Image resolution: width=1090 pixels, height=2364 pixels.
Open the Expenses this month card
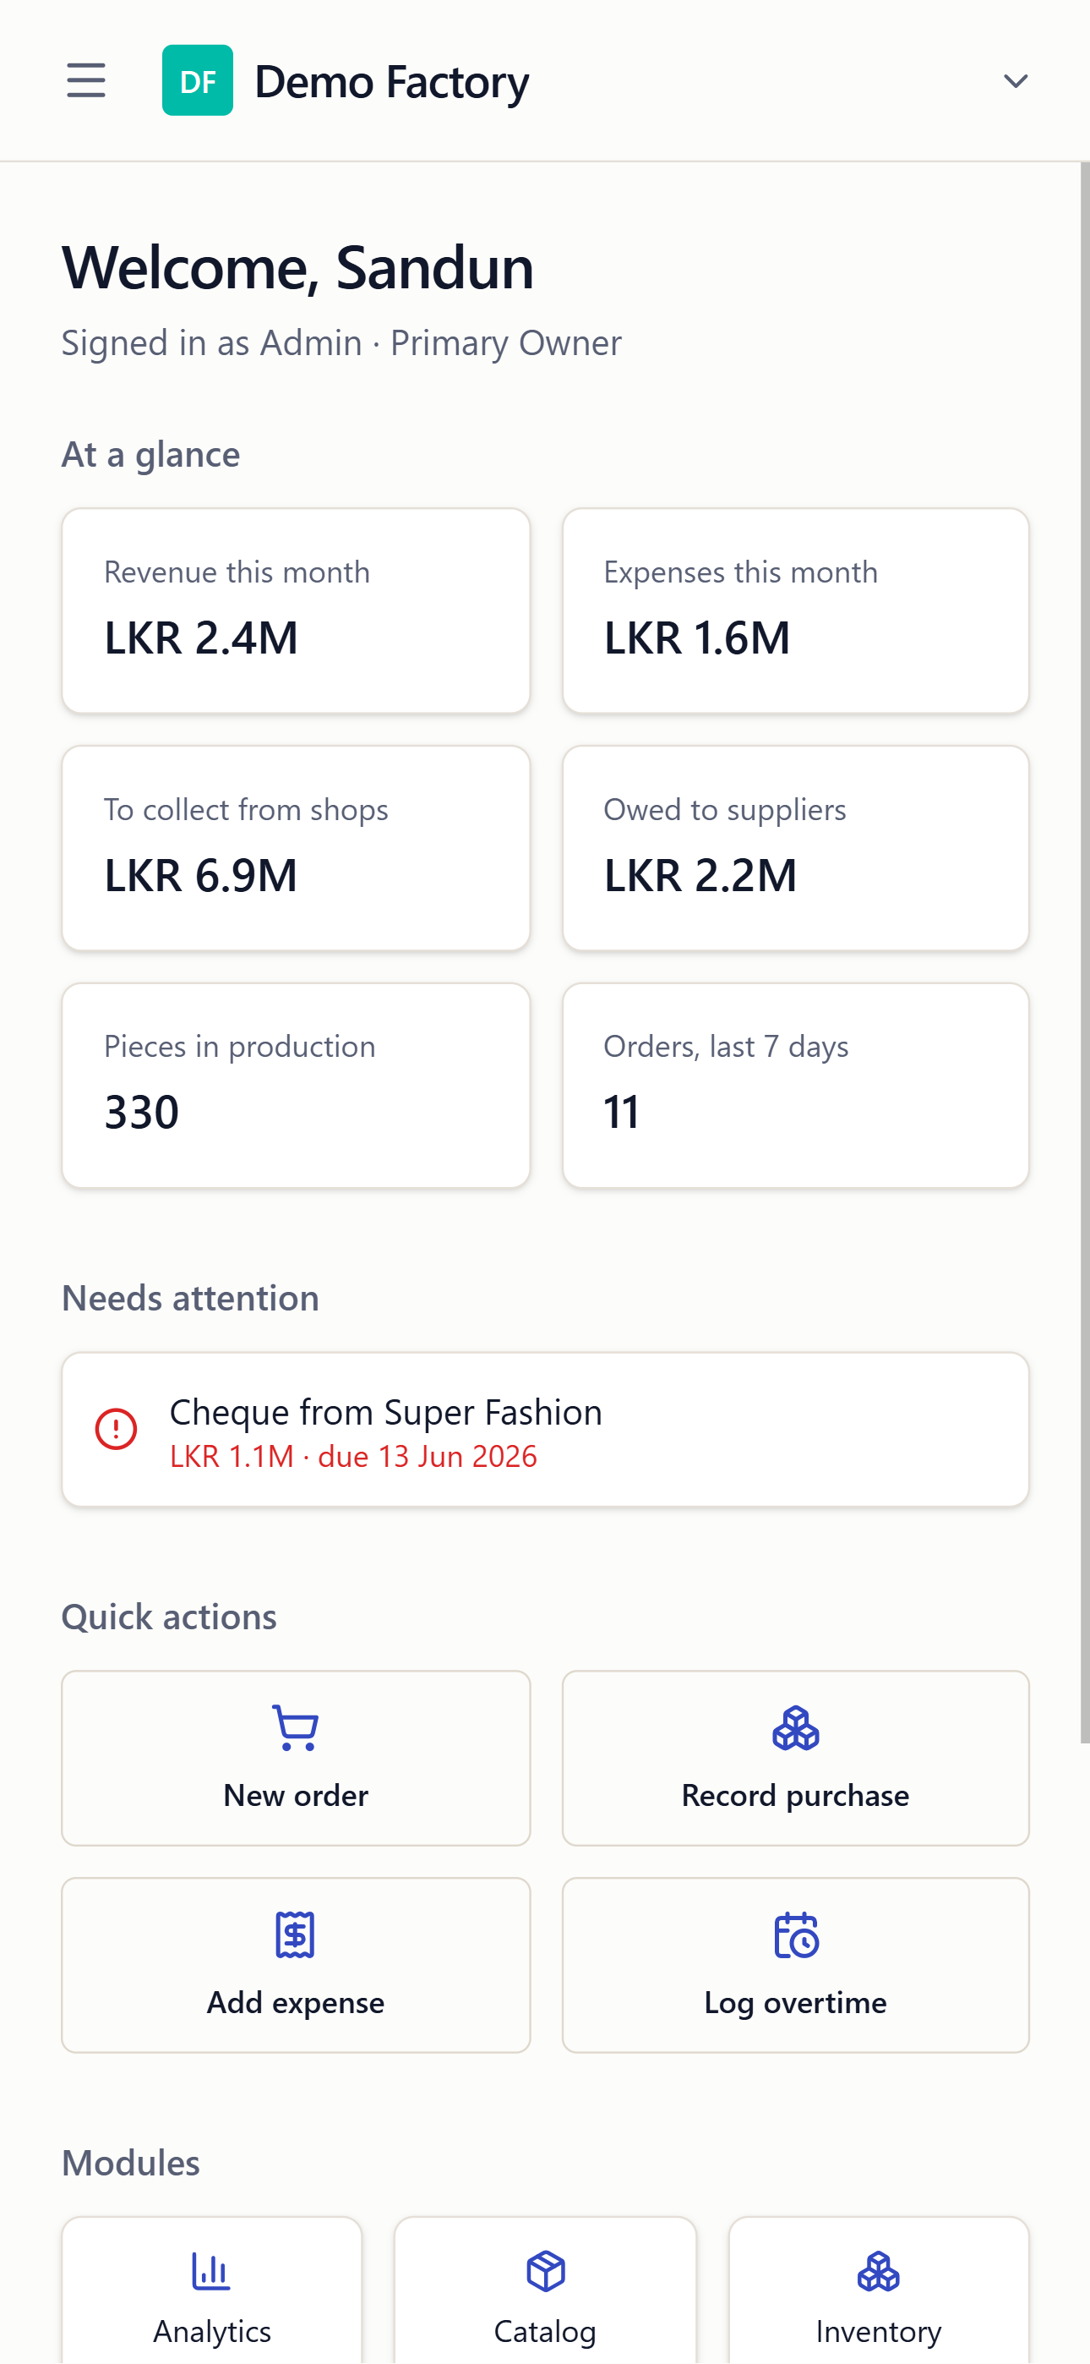tap(795, 610)
